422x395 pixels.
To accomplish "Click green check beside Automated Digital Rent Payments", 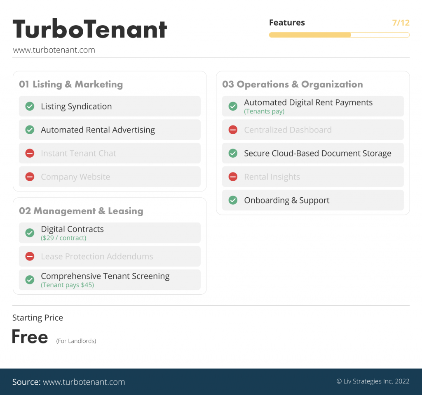I will click(233, 106).
